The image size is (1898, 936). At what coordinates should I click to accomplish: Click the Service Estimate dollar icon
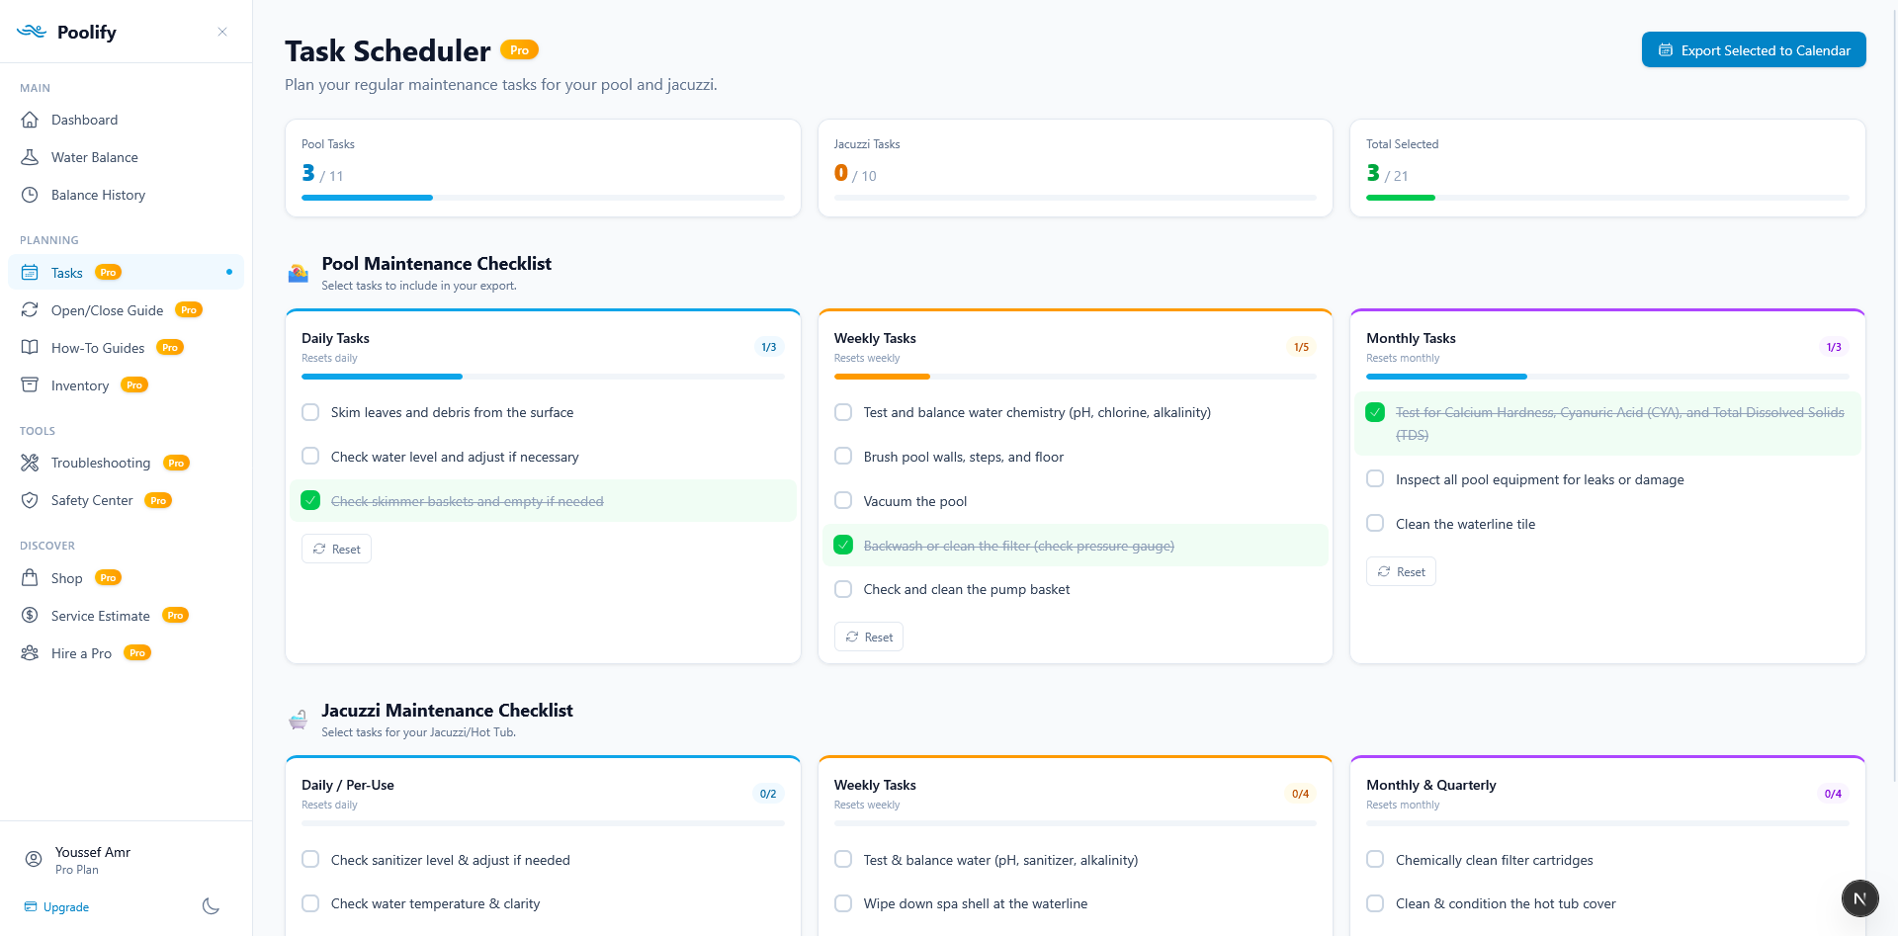(x=31, y=616)
